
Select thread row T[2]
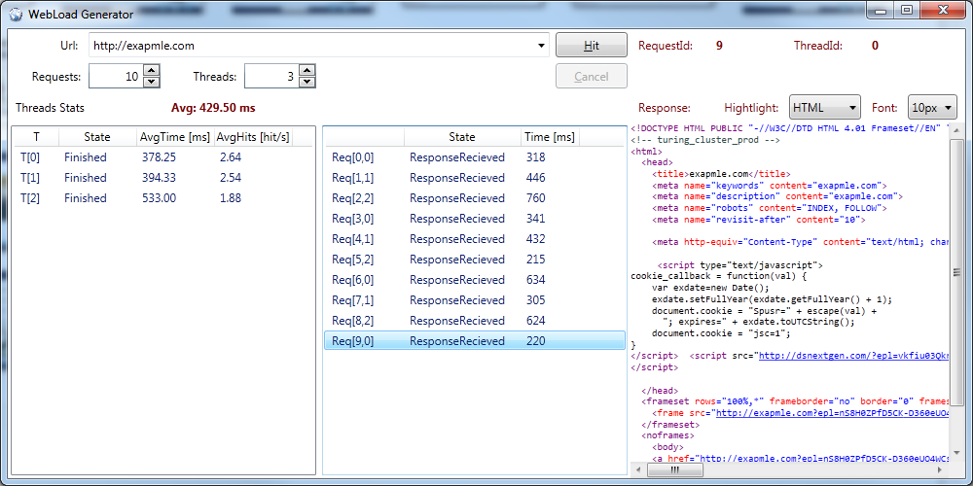tap(163, 198)
